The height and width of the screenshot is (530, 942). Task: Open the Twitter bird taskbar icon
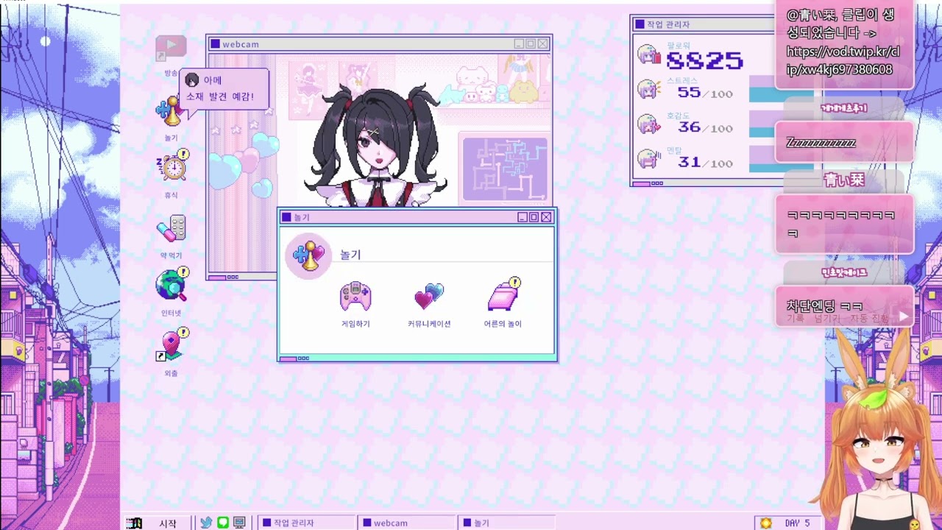[x=206, y=523]
